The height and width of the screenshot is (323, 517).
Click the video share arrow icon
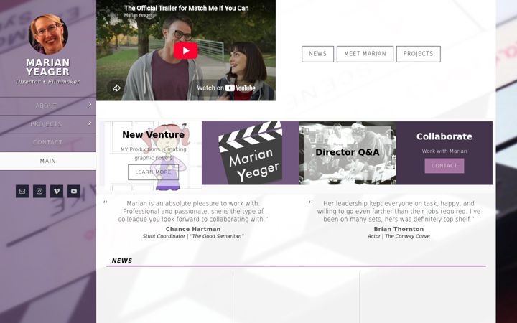coord(117,88)
